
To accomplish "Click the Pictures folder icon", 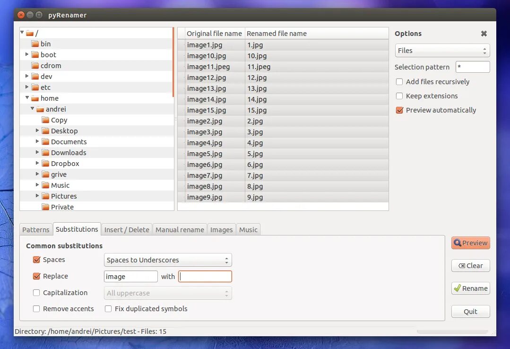I will [x=45, y=196].
